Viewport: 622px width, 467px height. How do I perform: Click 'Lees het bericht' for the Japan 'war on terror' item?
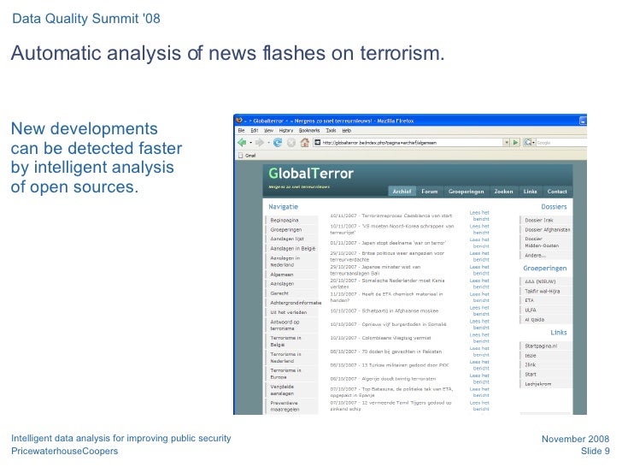[479, 243]
